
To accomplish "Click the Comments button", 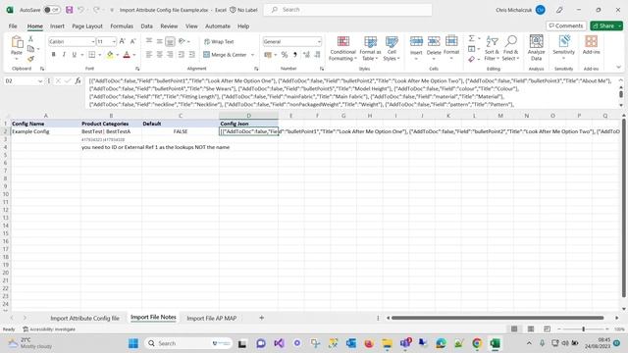I will (x=566, y=25).
